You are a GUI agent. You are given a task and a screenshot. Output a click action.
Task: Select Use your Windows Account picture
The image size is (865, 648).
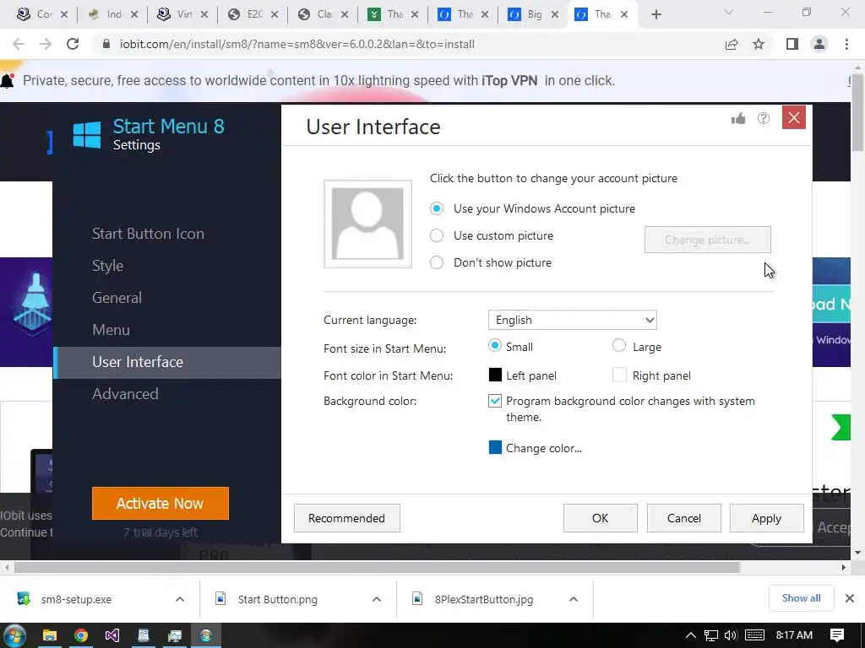coord(437,209)
